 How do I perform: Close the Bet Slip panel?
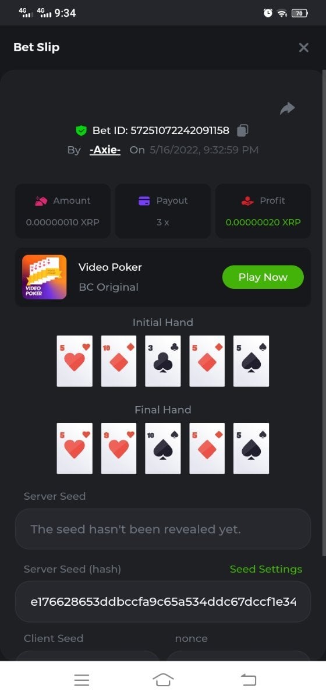pyautogui.click(x=303, y=48)
